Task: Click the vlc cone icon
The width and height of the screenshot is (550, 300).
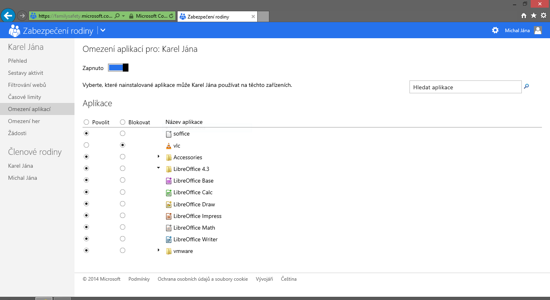Action: (169, 146)
